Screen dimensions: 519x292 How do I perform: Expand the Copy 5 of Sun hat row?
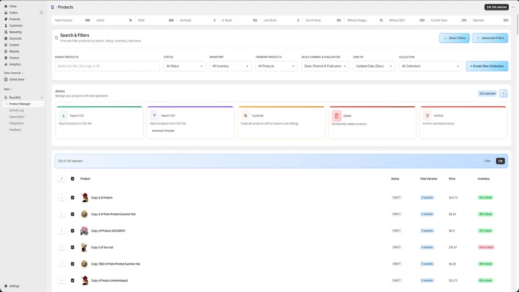point(62,247)
